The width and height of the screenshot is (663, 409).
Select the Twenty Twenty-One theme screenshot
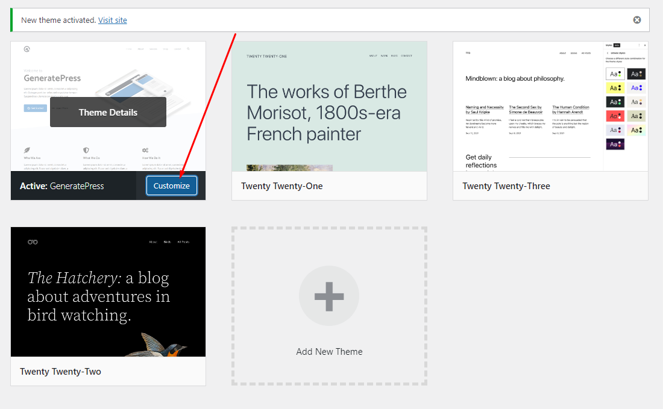(x=329, y=106)
